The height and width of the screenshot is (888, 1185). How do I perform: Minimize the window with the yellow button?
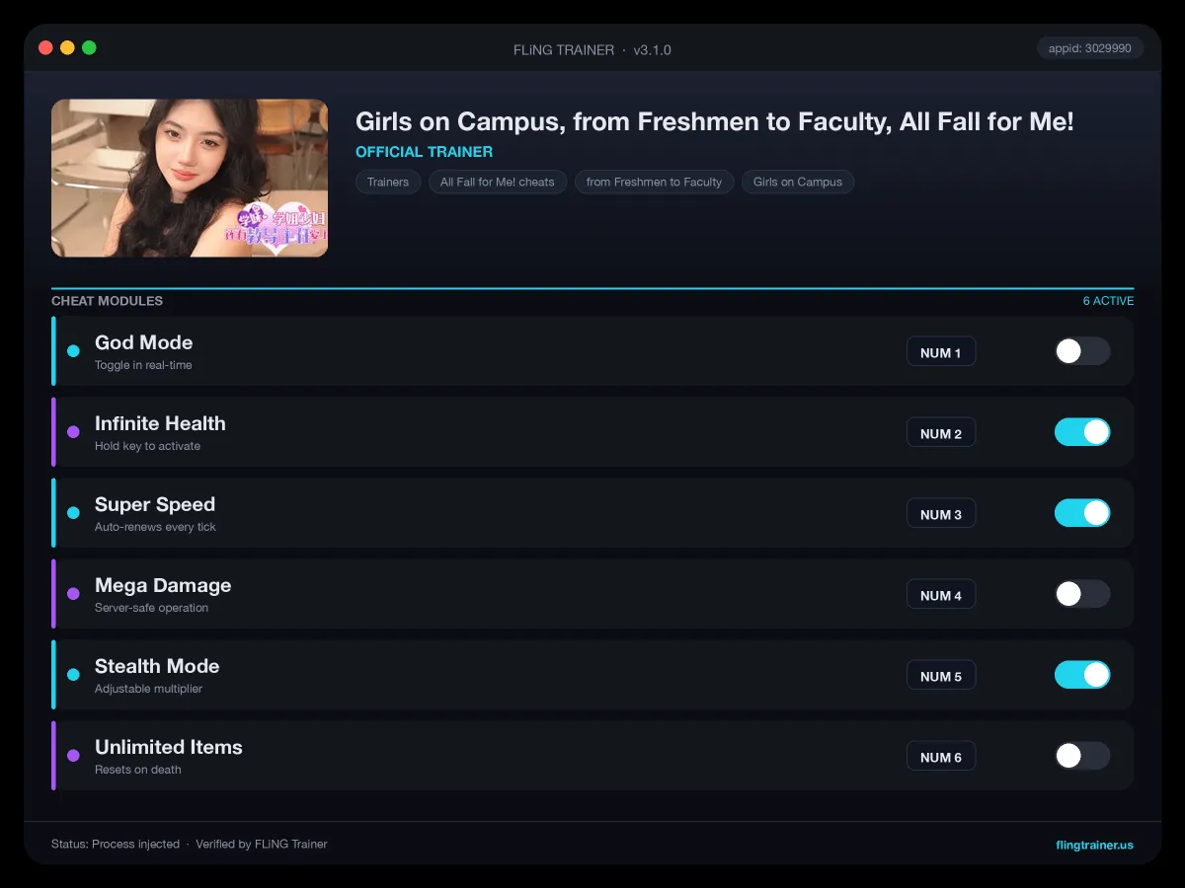[x=67, y=47]
